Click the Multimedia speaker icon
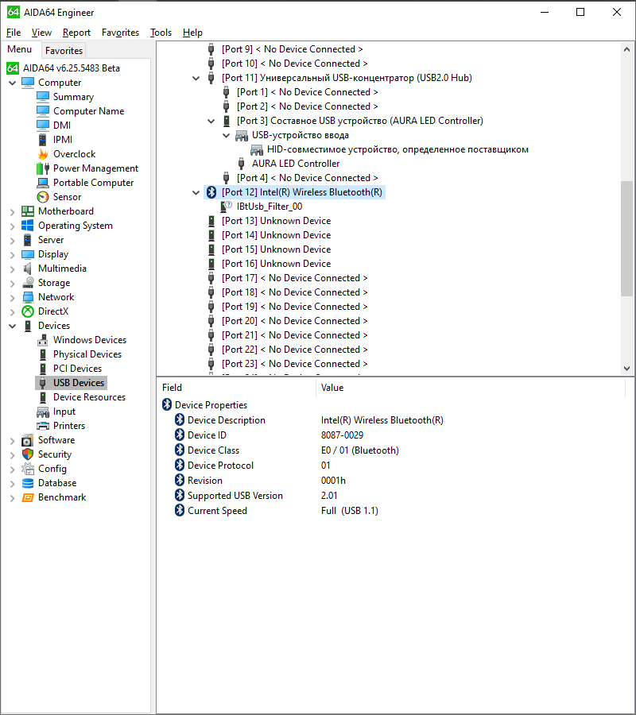This screenshot has height=715, width=636. (x=28, y=269)
